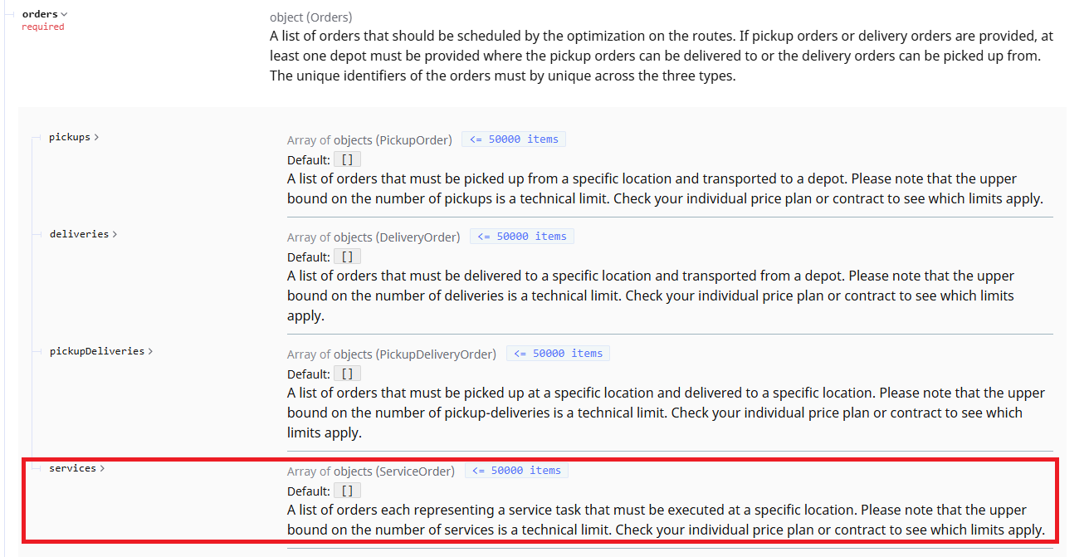The width and height of the screenshot is (1089, 557).
Task: Collapse the orders property chevron
Action: pyautogui.click(x=65, y=14)
